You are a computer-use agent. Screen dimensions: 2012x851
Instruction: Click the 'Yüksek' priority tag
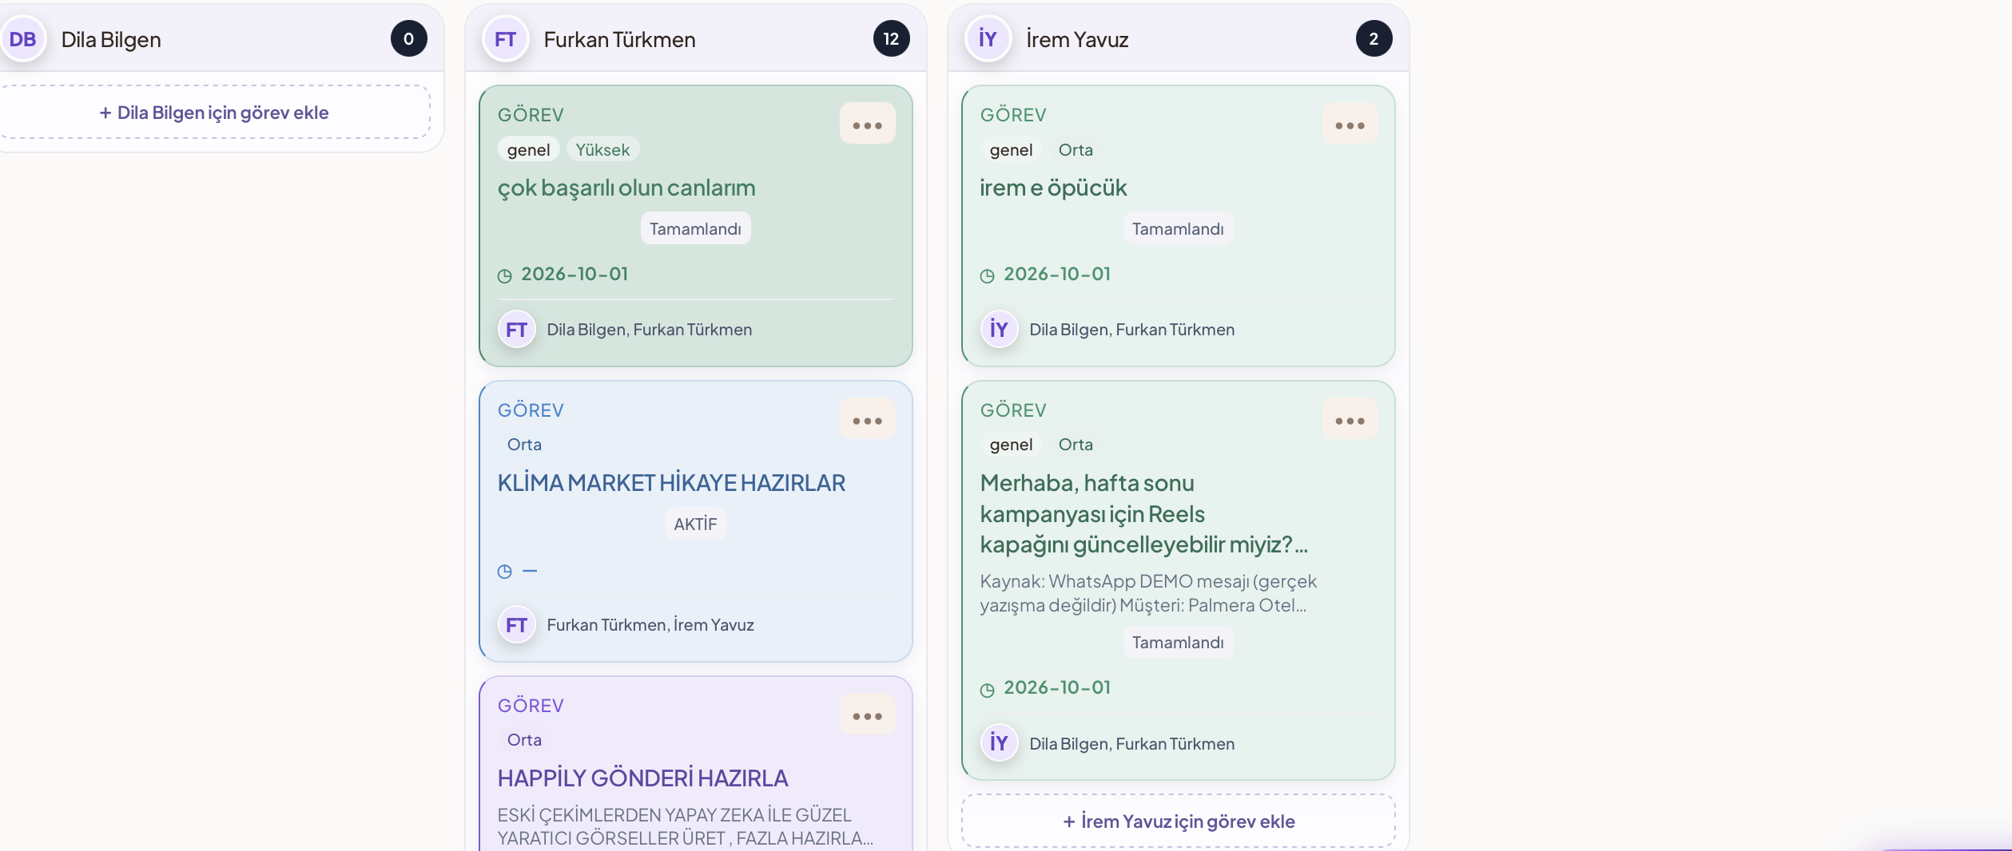tap(602, 150)
